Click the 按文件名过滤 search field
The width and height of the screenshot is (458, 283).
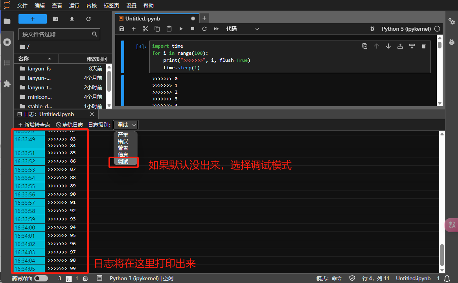(x=55, y=34)
